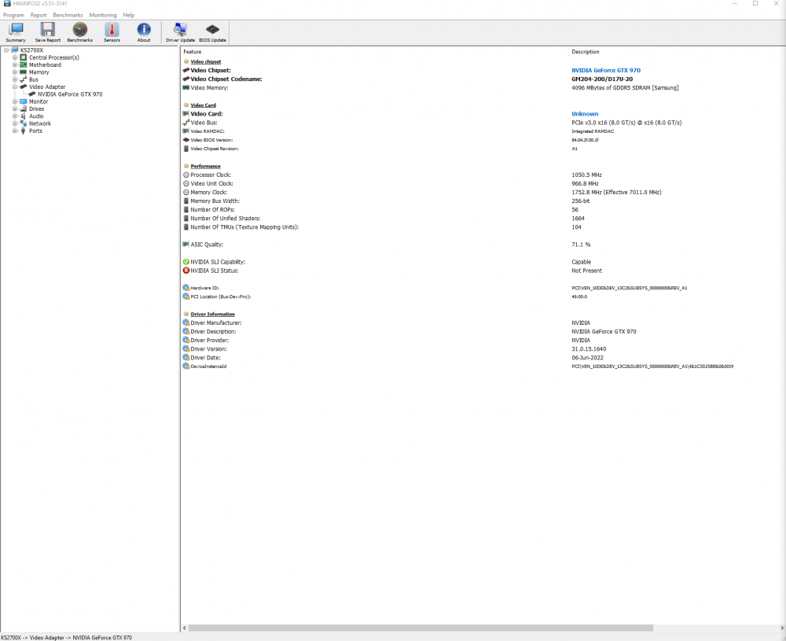The image size is (786, 641).
Task: Collapse the KS2700X root node
Action: pos(6,50)
